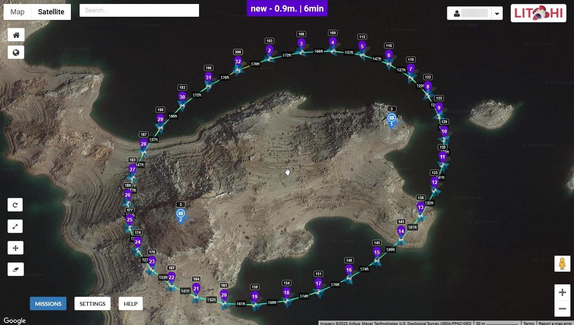This screenshot has width=574, height=325.
Task: Open the user profile button
Action: click(469, 14)
